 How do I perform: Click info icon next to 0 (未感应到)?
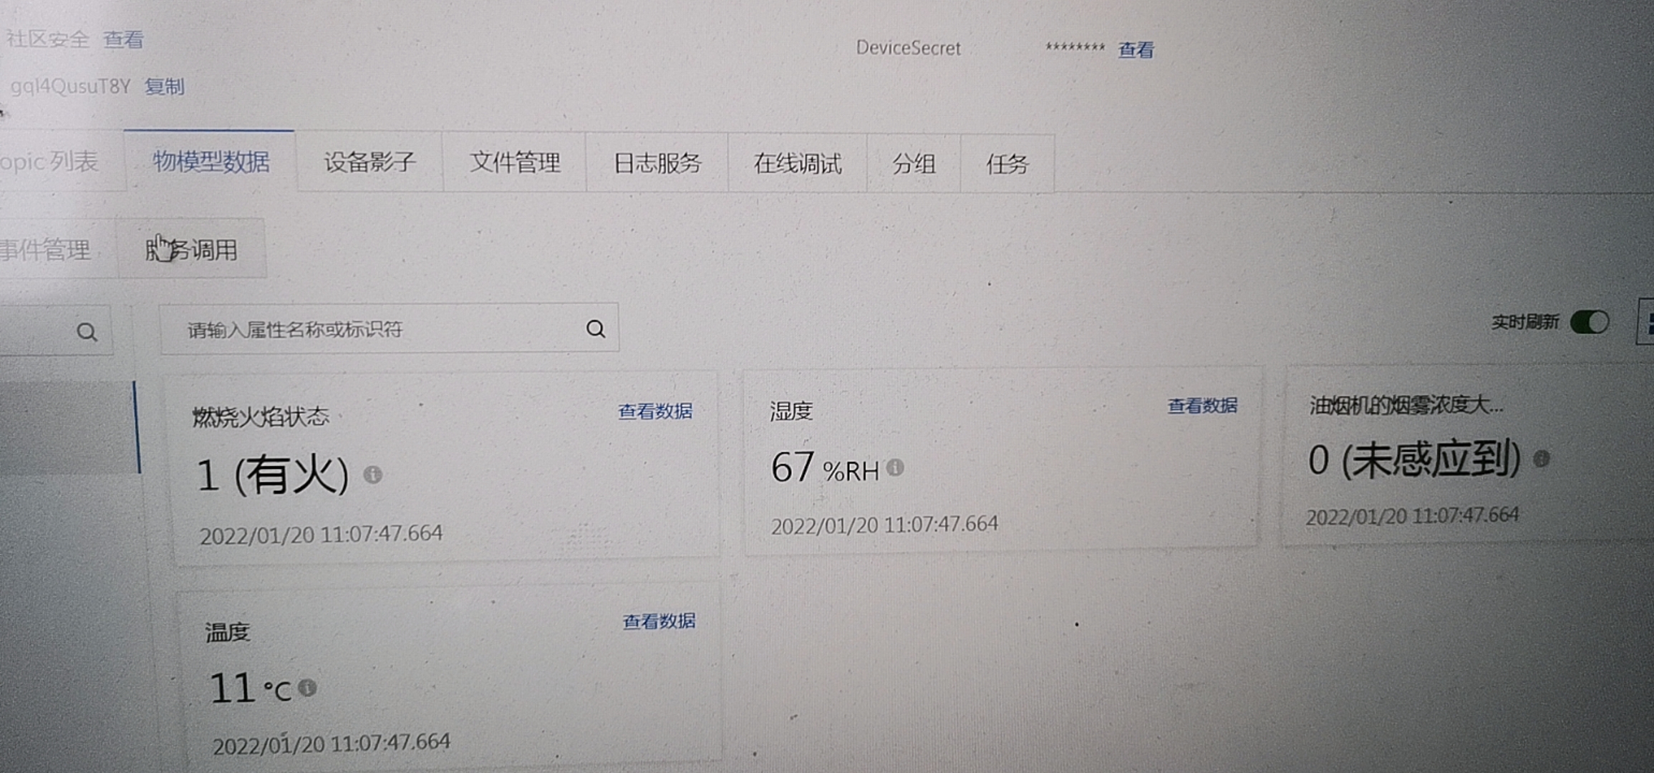click(1542, 459)
